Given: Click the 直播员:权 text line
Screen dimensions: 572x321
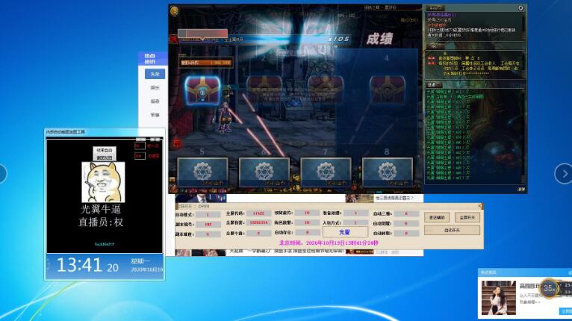Looking at the screenshot, I should click(x=101, y=222).
